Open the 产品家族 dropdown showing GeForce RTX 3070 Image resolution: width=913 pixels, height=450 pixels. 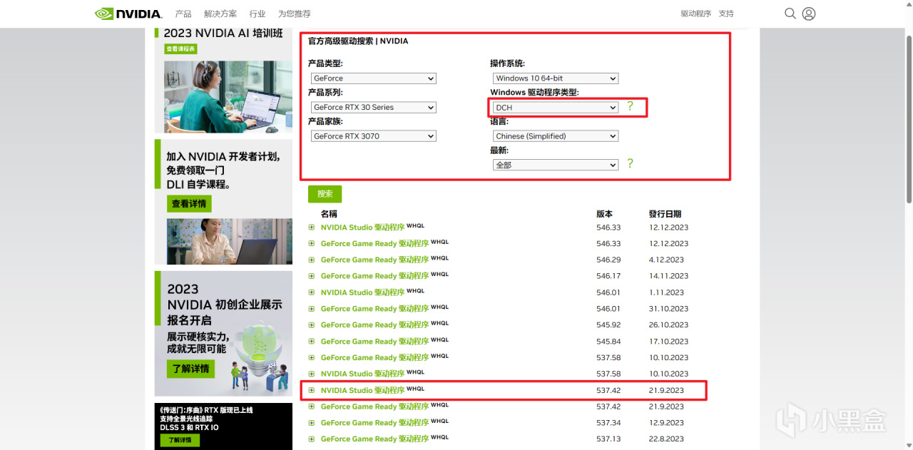point(374,136)
